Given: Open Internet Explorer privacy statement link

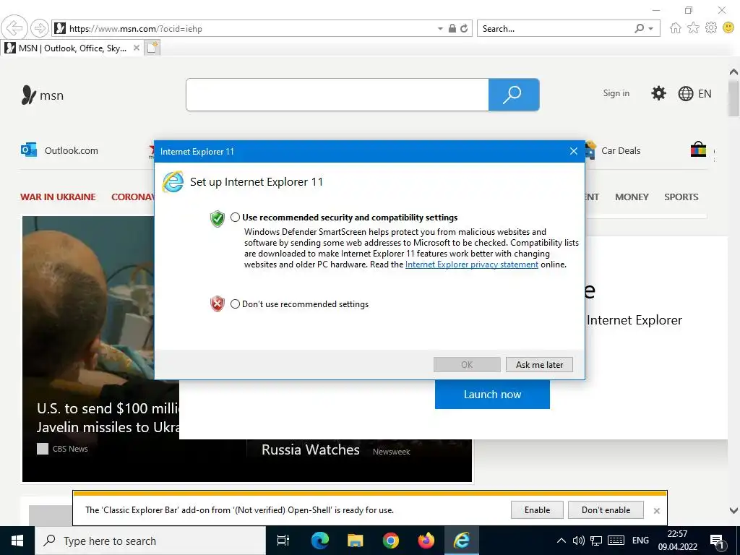Looking at the screenshot, I should [x=471, y=264].
